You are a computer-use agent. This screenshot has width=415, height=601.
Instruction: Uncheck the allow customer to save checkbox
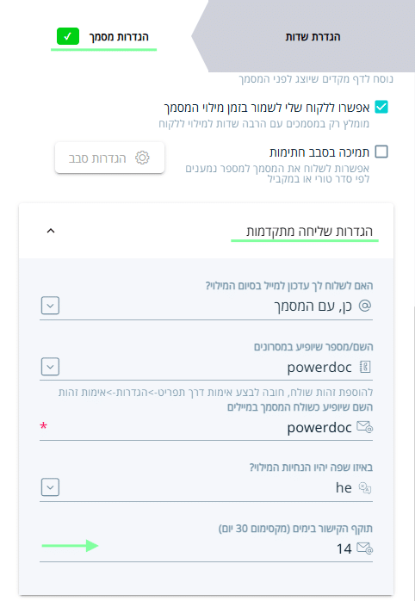tap(381, 107)
